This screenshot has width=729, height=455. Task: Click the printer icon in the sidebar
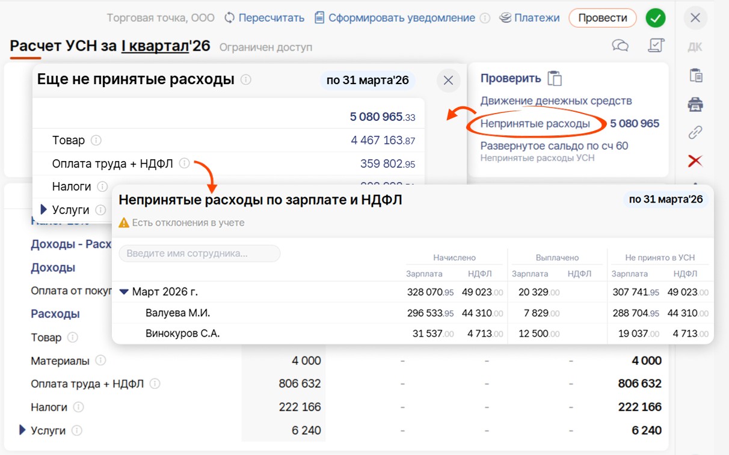coord(695,105)
